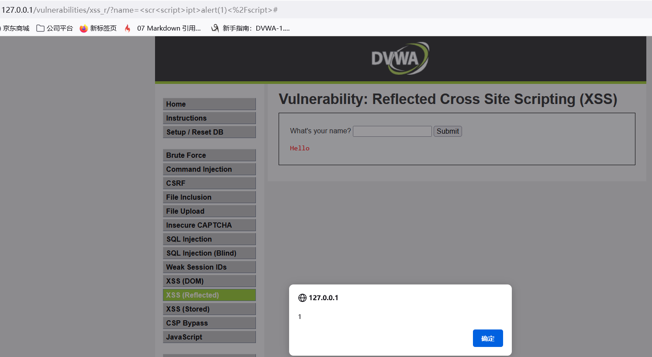This screenshot has height=357, width=652.
Task: Click the Vulnerability: Reflected XSS heading
Action: click(x=448, y=99)
